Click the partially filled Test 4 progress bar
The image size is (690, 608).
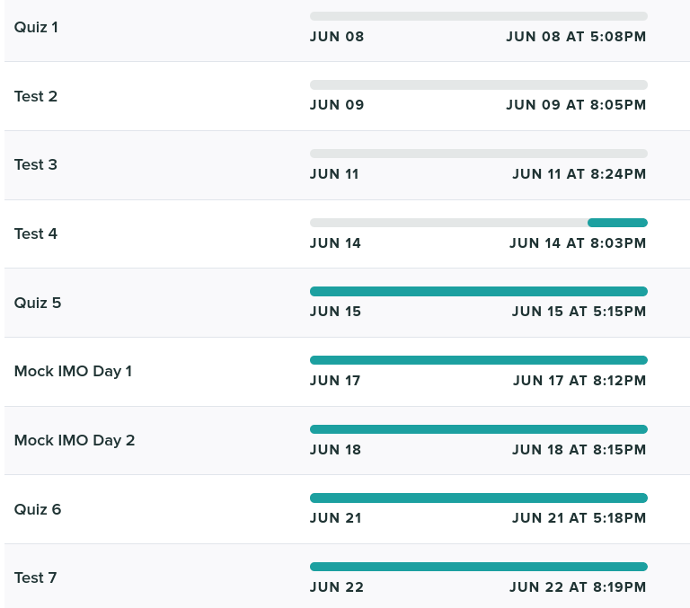(x=478, y=223)
